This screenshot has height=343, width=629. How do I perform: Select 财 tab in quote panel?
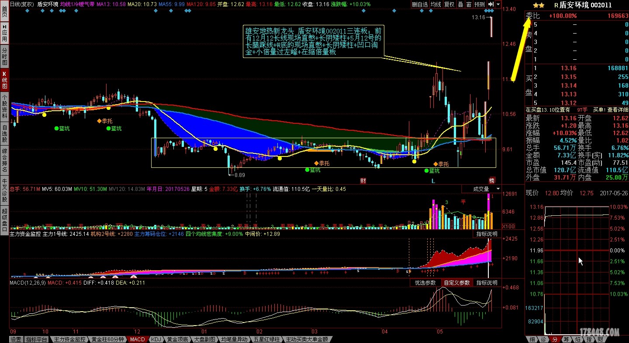pyautogui.click(x=600, y=339)
